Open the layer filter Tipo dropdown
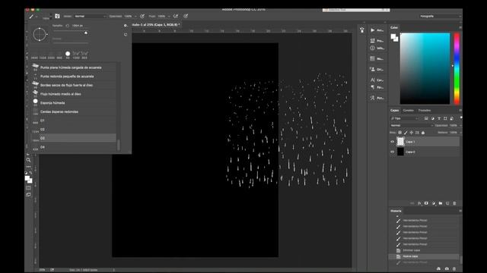 coord(405,118)
